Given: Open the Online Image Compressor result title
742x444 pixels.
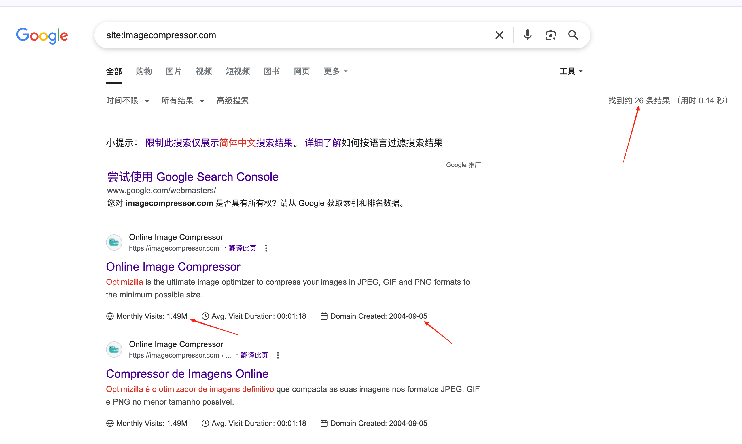Looking at the screenshot, I should coord(173,267).
